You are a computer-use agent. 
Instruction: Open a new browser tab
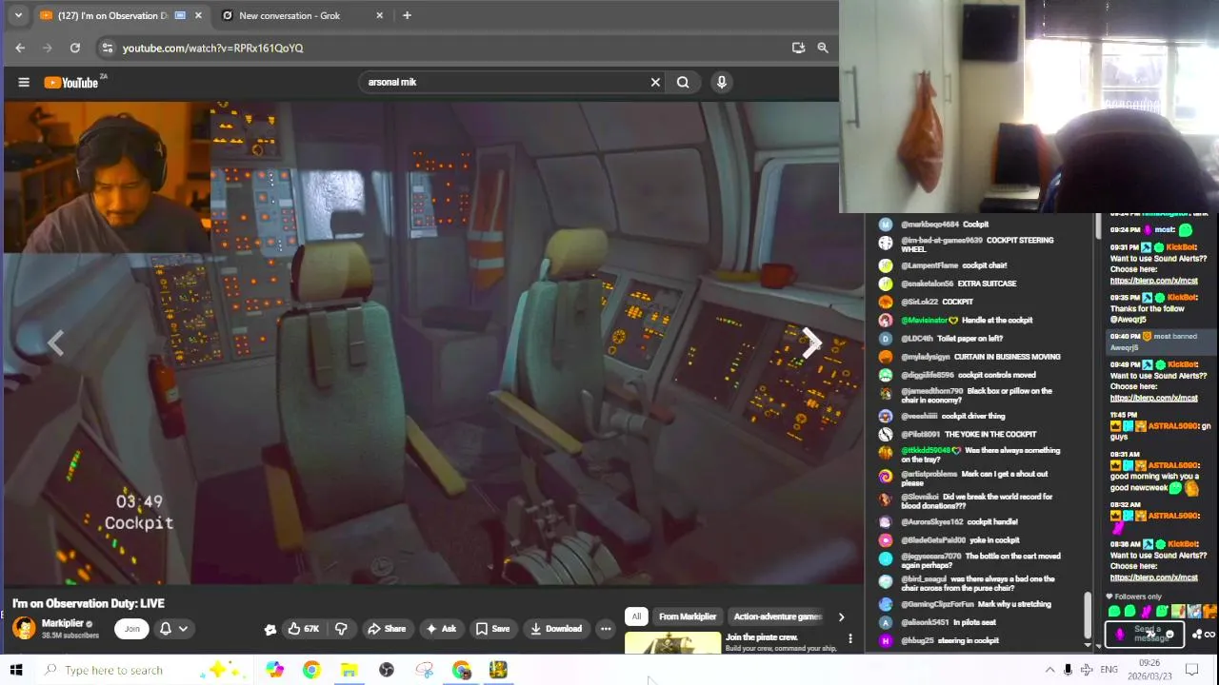pos(407,15)
